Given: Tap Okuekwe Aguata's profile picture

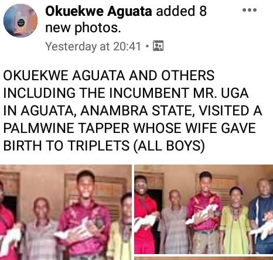Looking at the screenshot, I should (21, 20).
